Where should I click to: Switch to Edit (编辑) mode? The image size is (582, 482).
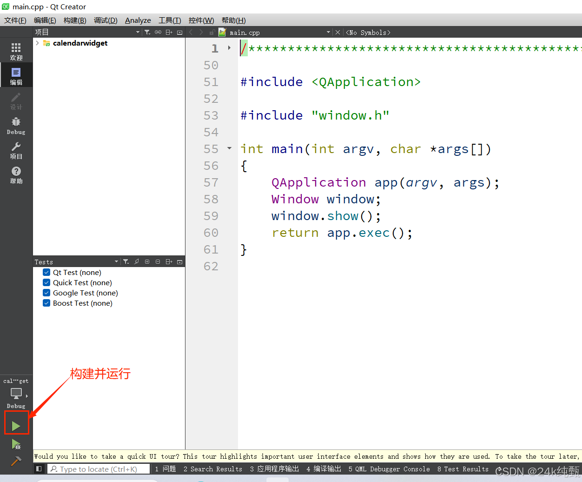(16, 76)
